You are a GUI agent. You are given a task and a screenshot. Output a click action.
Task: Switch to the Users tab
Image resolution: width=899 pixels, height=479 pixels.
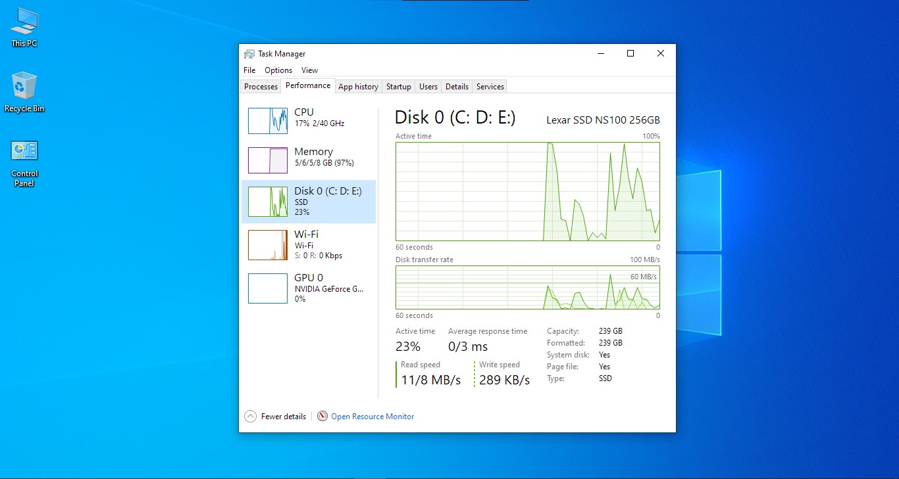click(428, 87)
